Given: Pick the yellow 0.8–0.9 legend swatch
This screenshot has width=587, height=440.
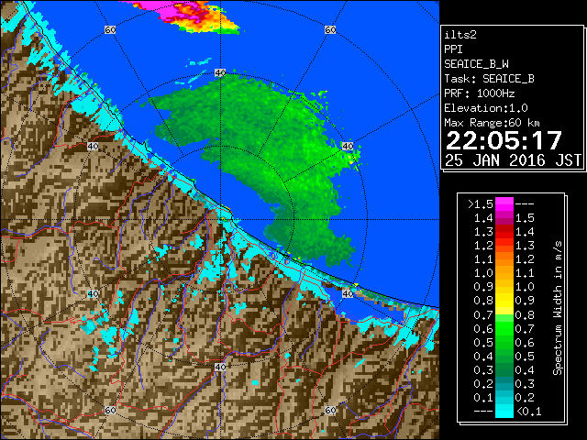Looking at the screenshot, I should [x=504, y=301].
